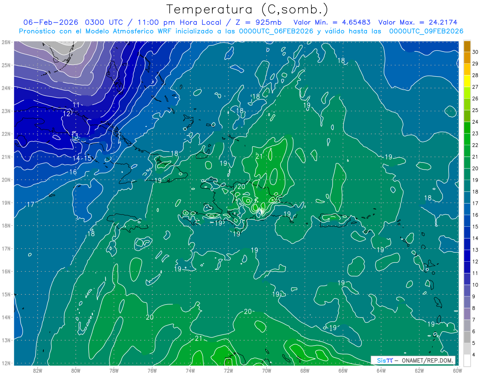The width and height of the screenshot is (486, 376).
Task: Click the '64W' longitude axis label
Action: (x=381, y=370)
